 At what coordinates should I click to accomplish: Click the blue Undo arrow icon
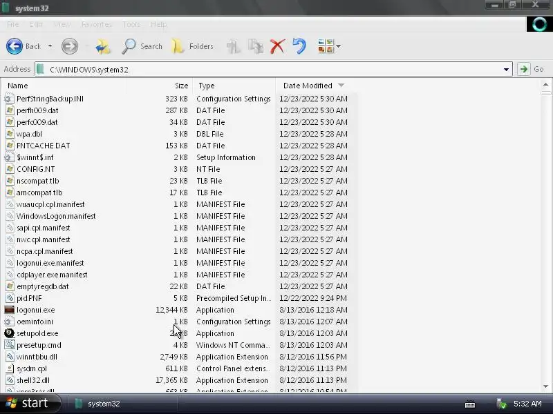(299, 46)
